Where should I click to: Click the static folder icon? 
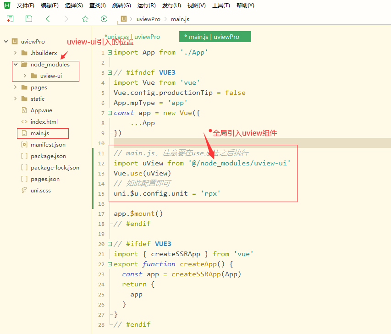(x=24, y=99)
